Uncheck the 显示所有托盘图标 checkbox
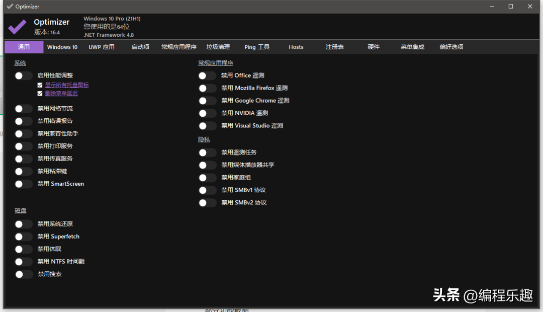The width and height of the screenshot is (543, 312). [x=40, y=86]
